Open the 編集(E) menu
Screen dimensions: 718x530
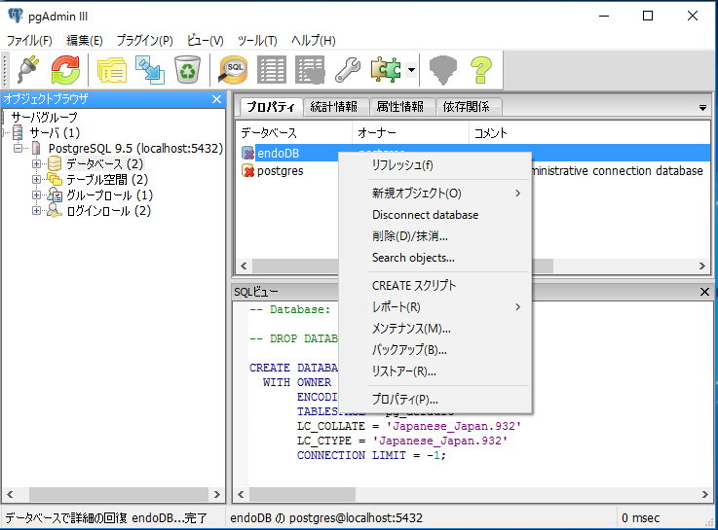[x=84, y=40]
